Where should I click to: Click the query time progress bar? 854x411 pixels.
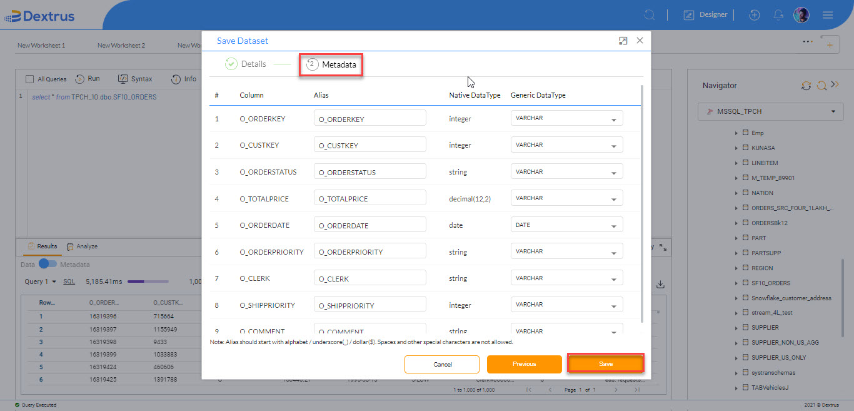[x=148, y=282]
